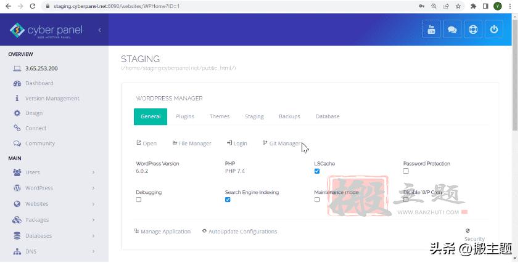Enable the Password Protection checkbox
520x263 pixels.
click(406, 171)
